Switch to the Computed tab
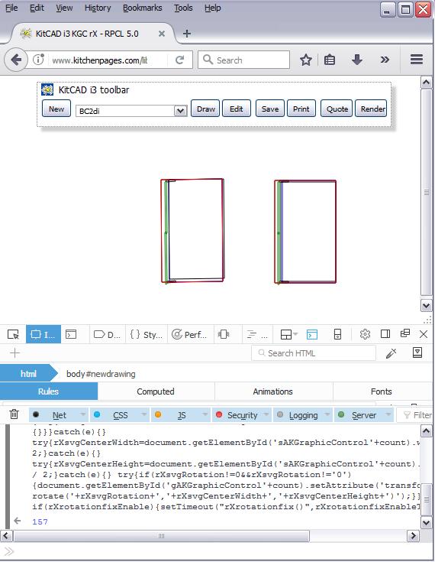 156,391
